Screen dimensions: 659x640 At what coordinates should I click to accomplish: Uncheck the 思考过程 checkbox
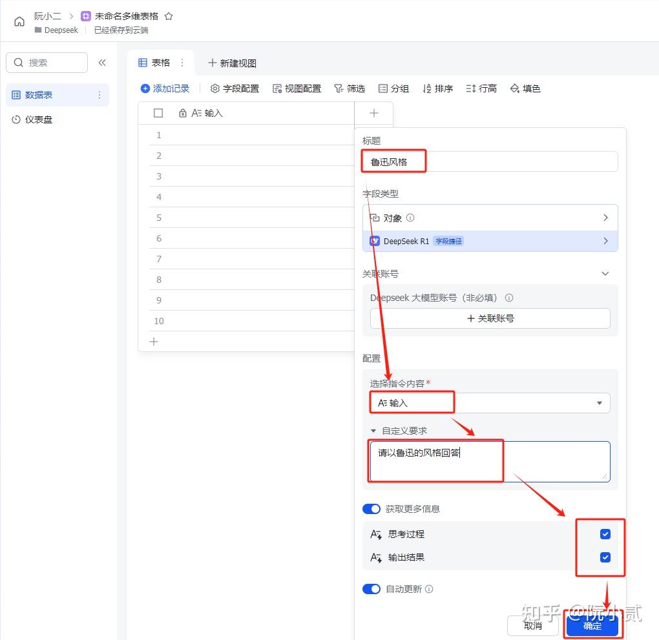605,533
